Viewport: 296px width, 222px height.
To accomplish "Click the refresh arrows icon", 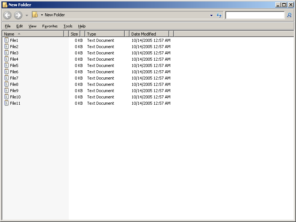I will tap(219, 15).
